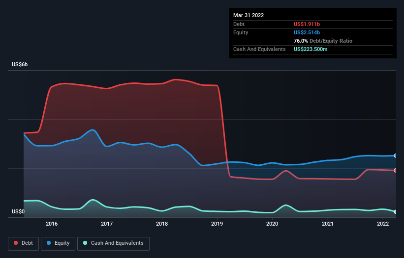
Task: Click the blue Equity legend dot
Action: pyautogui.click(x=48, y=243)
